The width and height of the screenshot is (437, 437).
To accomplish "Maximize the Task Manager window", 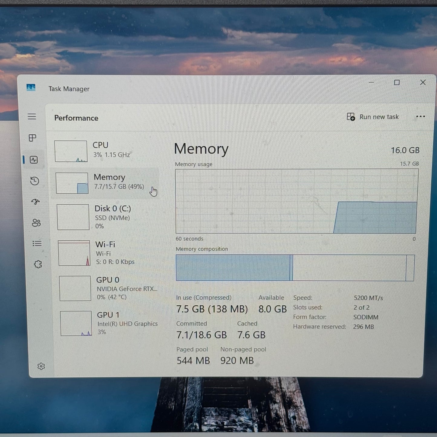I will (x=397, y=83).
